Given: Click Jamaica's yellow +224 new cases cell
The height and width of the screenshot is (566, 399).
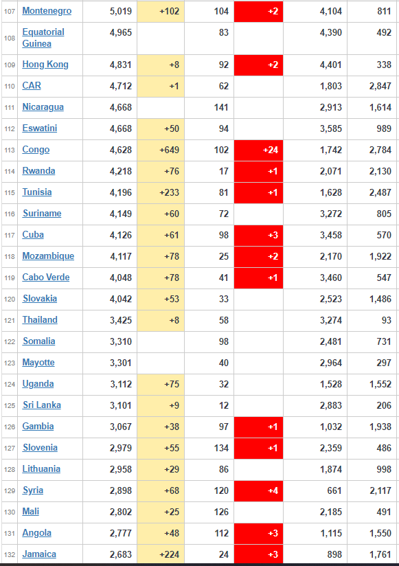Looking at the screenshot, I should 161,554.
